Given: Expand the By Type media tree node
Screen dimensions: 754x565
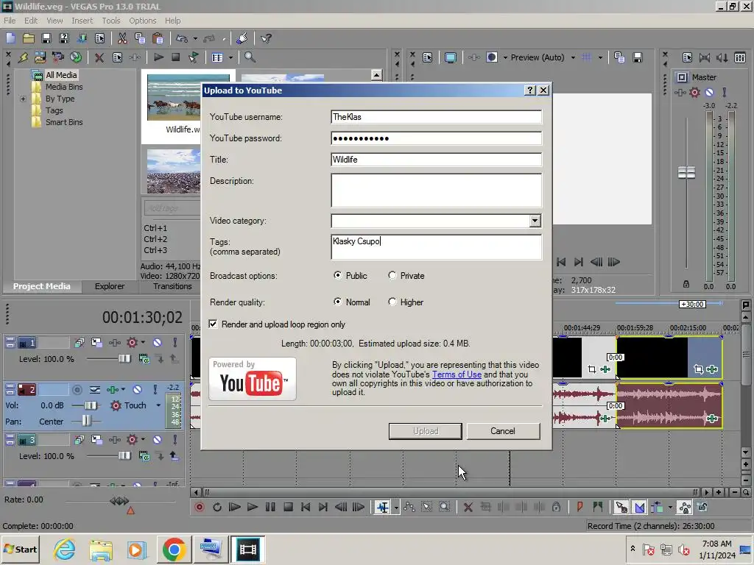Looking at the screenshot, I should point(23,99).
